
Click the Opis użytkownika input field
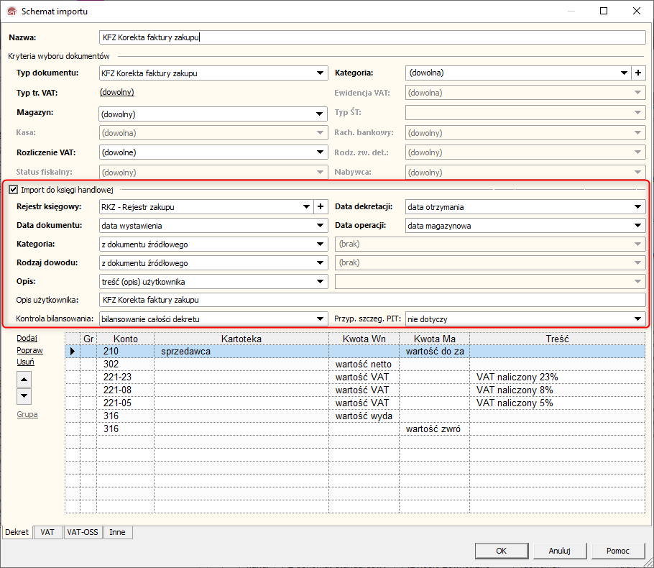pyautogui.click(x=372, y=300)
